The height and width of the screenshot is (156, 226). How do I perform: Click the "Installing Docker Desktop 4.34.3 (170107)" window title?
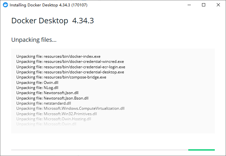pyautogui.click(x=48, y=5)
